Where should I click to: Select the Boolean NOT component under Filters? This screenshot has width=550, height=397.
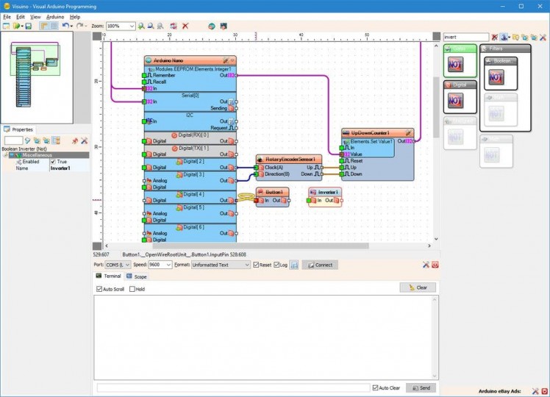coord(496,75)
